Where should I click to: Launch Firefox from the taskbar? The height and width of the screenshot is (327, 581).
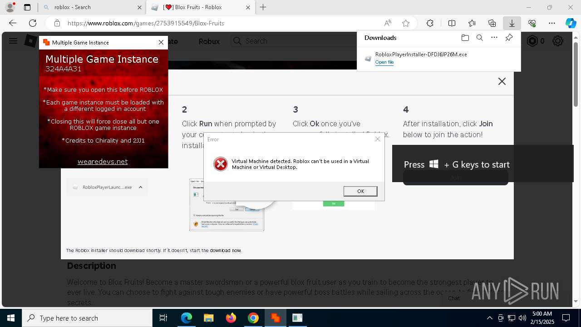point(231,318)
